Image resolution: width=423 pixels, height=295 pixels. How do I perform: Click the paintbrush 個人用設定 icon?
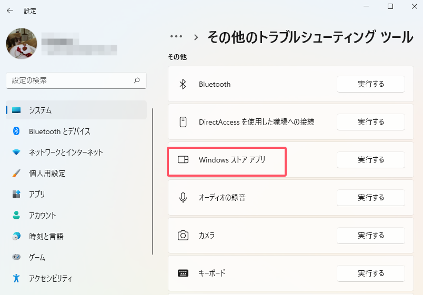(16, 173)
